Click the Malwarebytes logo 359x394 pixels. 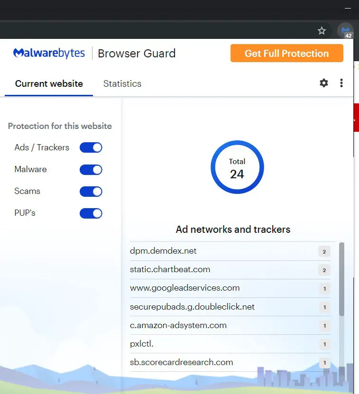pos(49,53)
